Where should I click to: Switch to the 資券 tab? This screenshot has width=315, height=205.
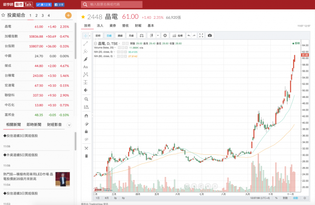(112, 25)
